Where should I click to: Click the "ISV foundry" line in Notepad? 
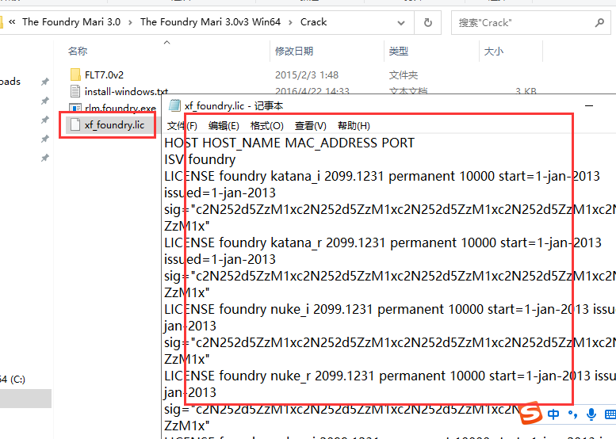(x=200, y=159)
